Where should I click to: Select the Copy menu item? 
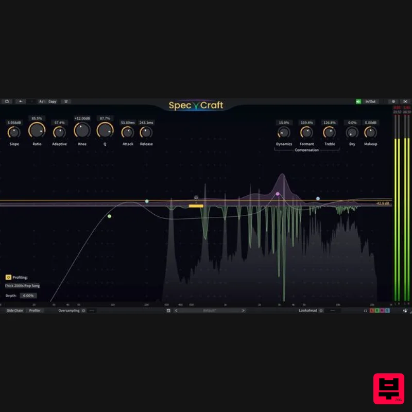coord(52,101)
